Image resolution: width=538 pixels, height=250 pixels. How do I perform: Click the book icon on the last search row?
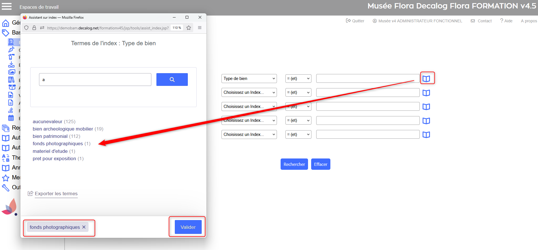[x=426, y=135]
